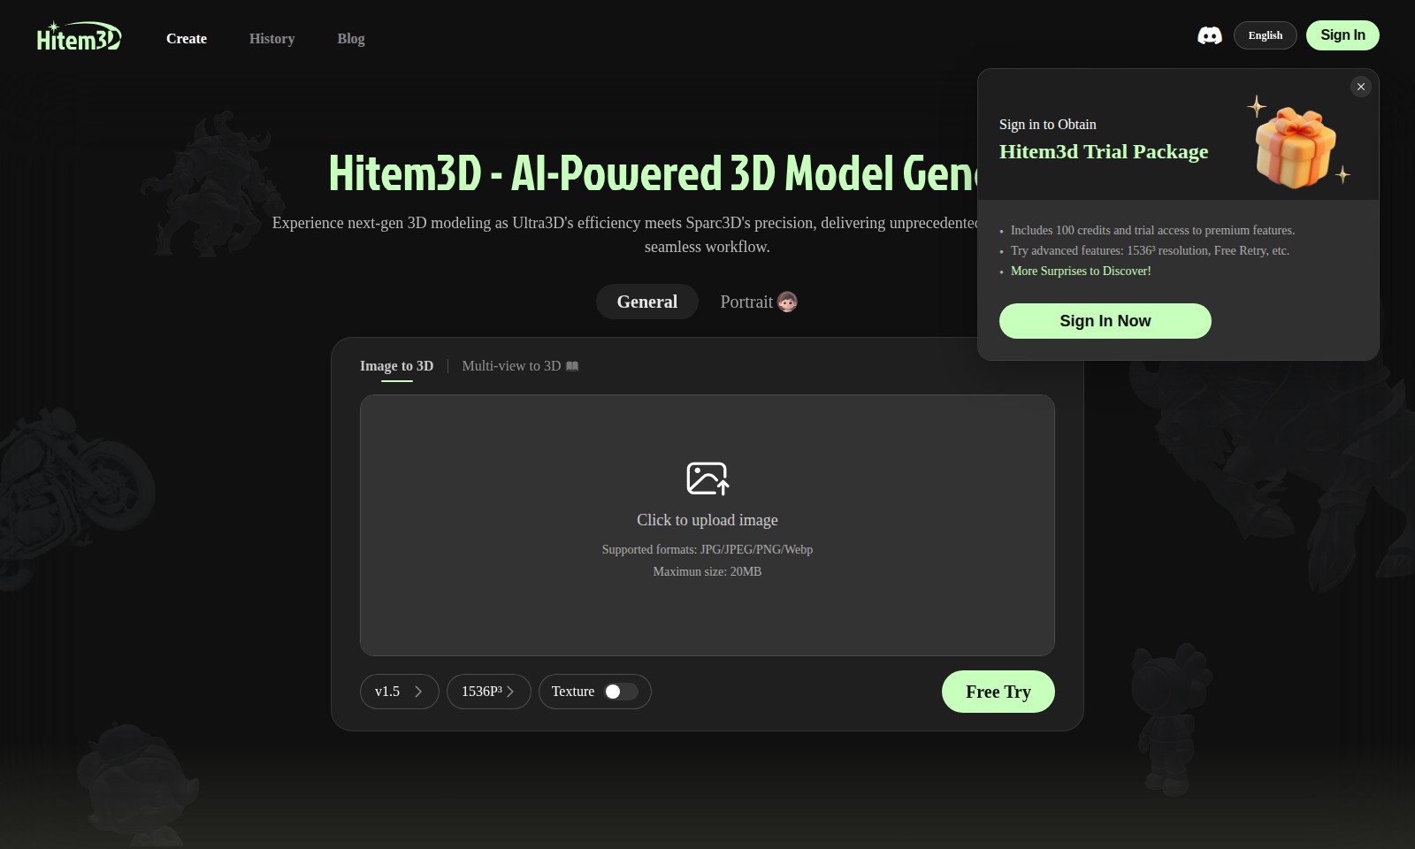This screenshot has width=1415, height=849.
Task: Click the image upload icon
Action: (x=707, y=478)
